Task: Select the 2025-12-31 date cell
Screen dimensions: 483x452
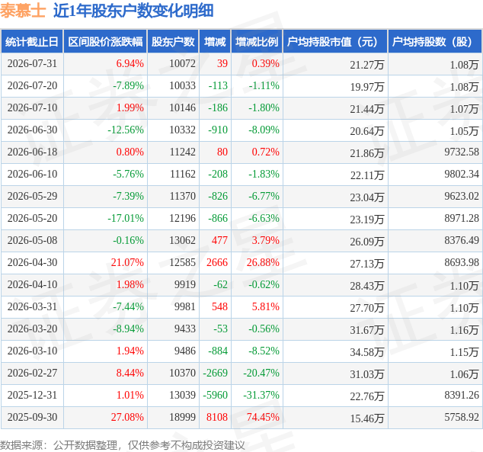Action: (32, 395)
